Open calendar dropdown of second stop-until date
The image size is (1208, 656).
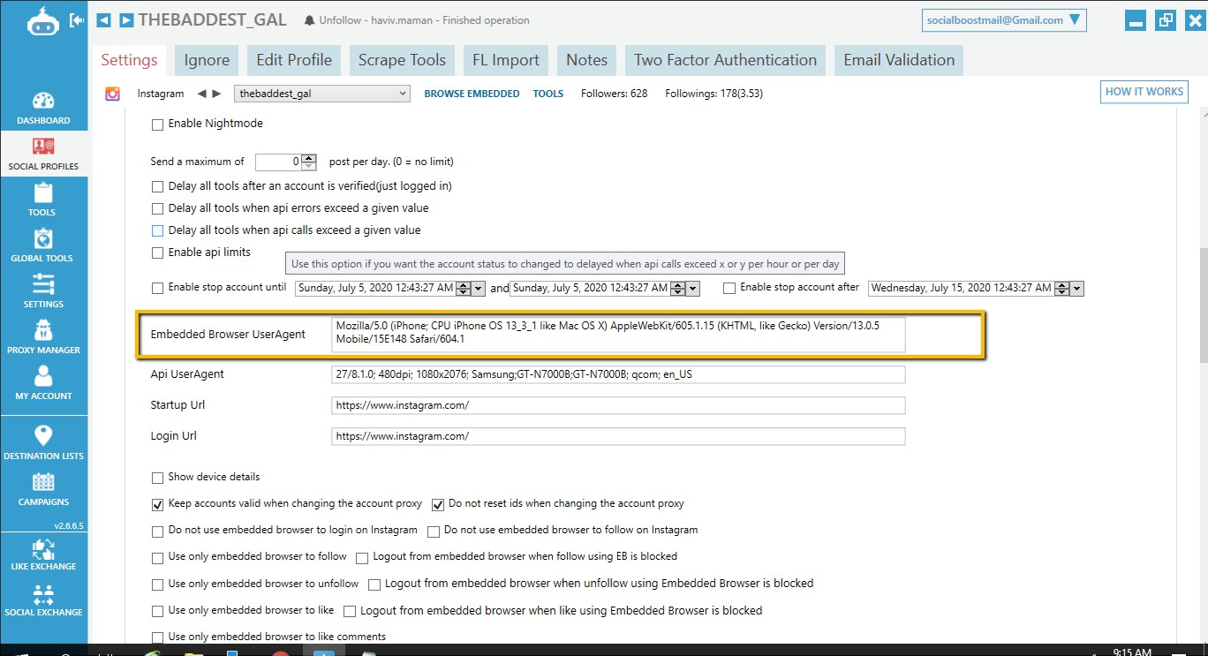click(x=693, y=288)
